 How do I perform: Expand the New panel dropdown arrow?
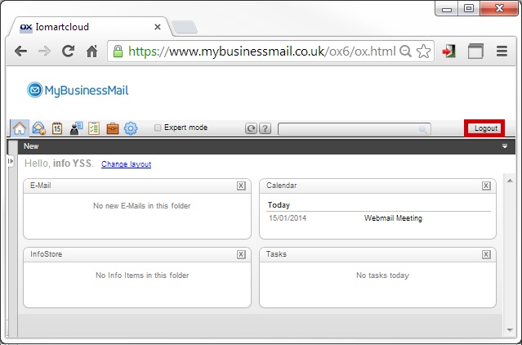coord(505,146)
